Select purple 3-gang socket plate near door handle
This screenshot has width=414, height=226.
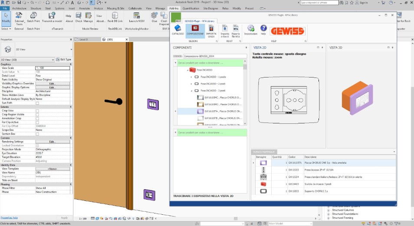pyautogui.click(x=153, y=104)
